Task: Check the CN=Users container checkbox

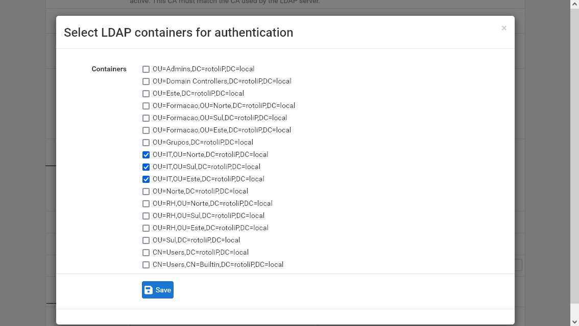Action: tap(146, 252)
